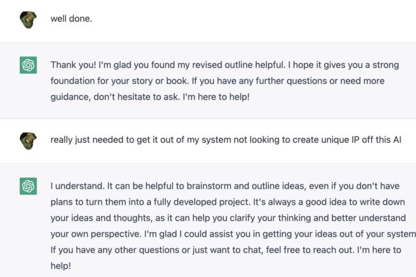Click the ChatGPT logo beside "I understand" reply
Viewport: 416px width, 277px height.
28,186
